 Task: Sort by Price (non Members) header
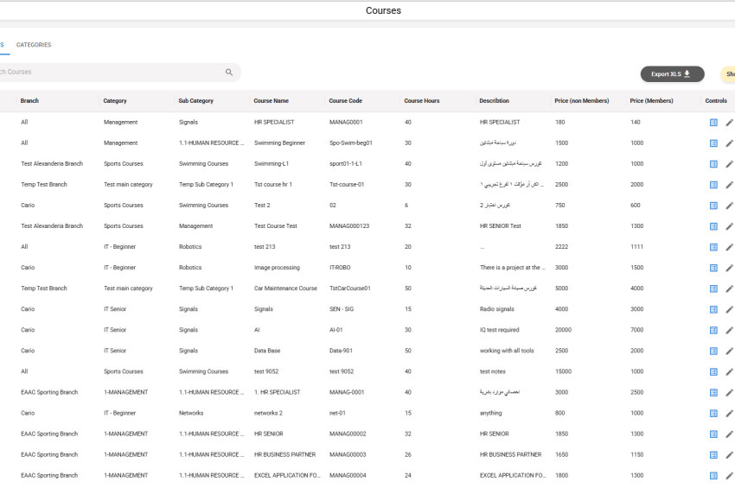point(582,101)
